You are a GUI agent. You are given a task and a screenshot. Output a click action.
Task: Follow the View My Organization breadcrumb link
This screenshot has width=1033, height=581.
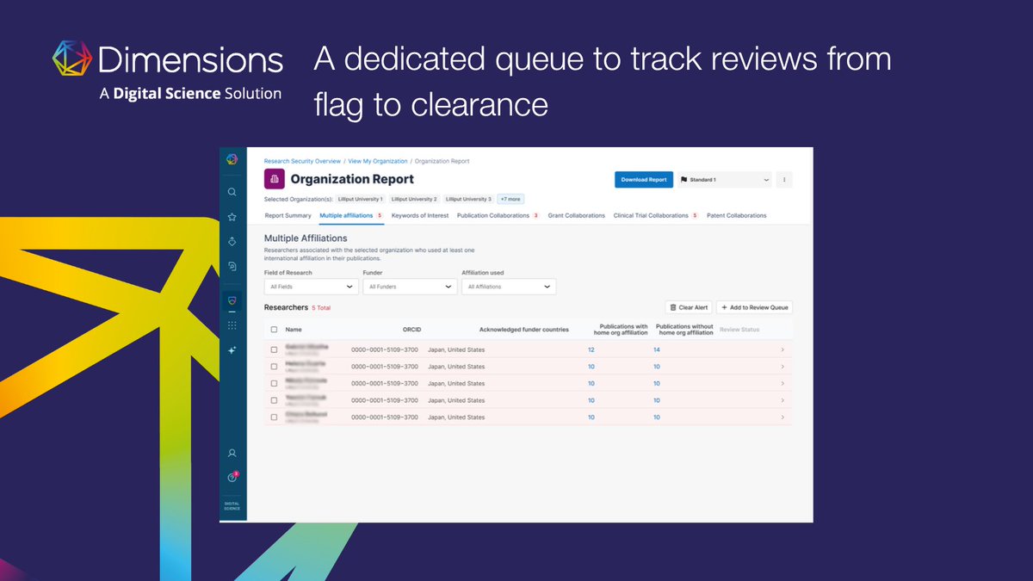tap(378, 161)
